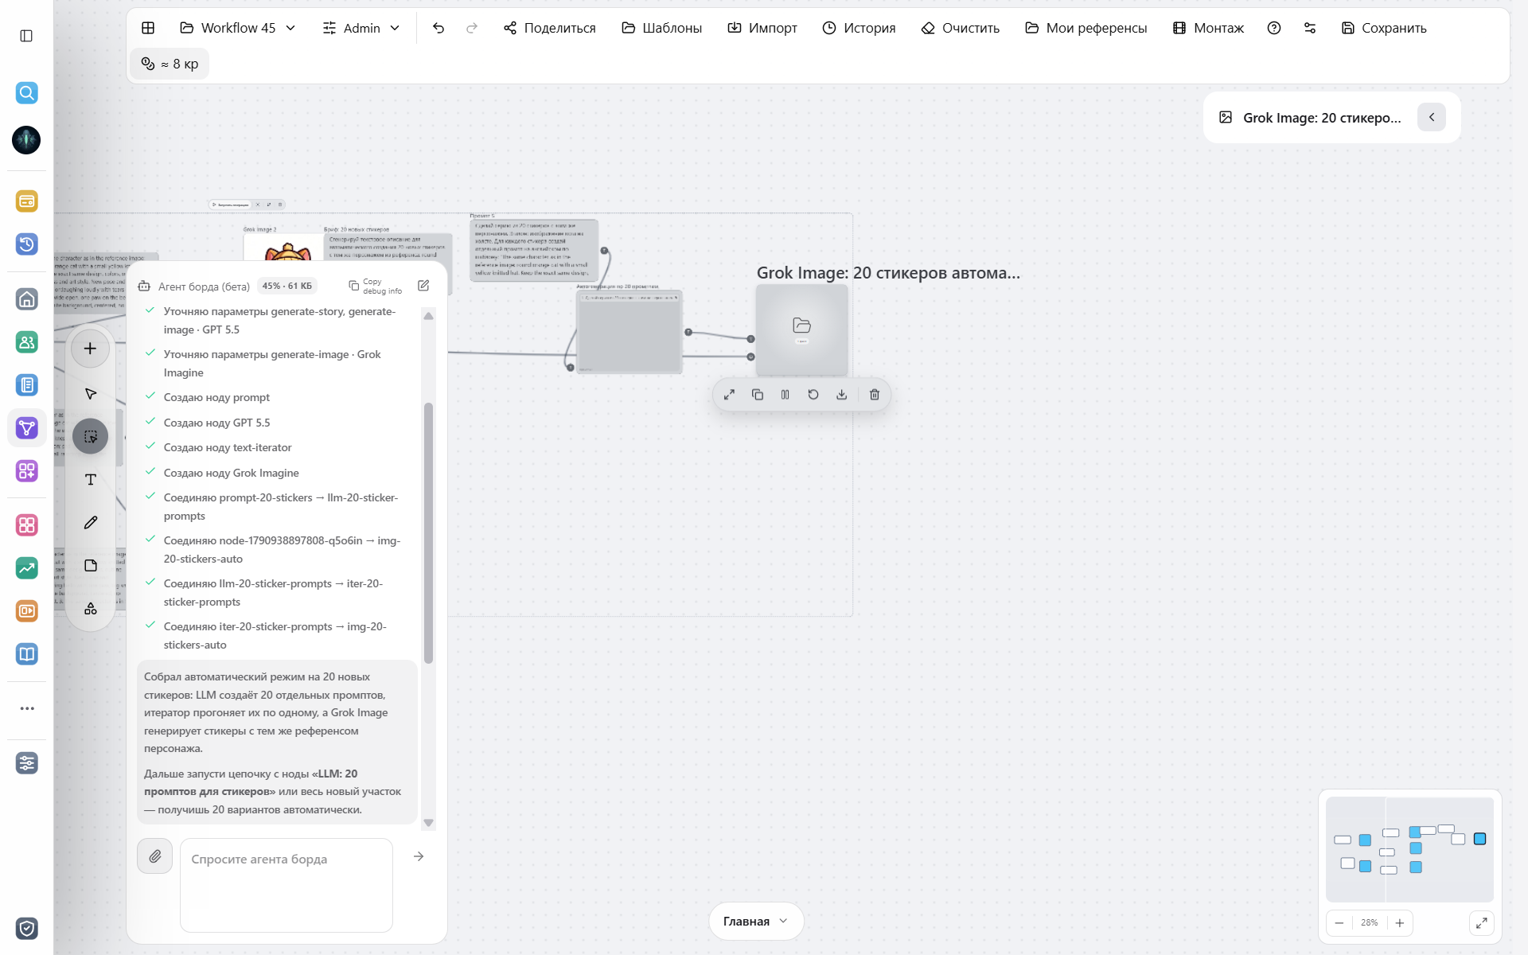This screenshot has height=955, width=1528.
Task: Toggle the left sidebar panel icon
Action: point(26,36)
